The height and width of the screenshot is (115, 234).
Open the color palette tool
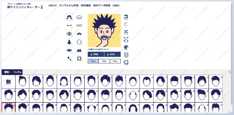coord(126,48)
